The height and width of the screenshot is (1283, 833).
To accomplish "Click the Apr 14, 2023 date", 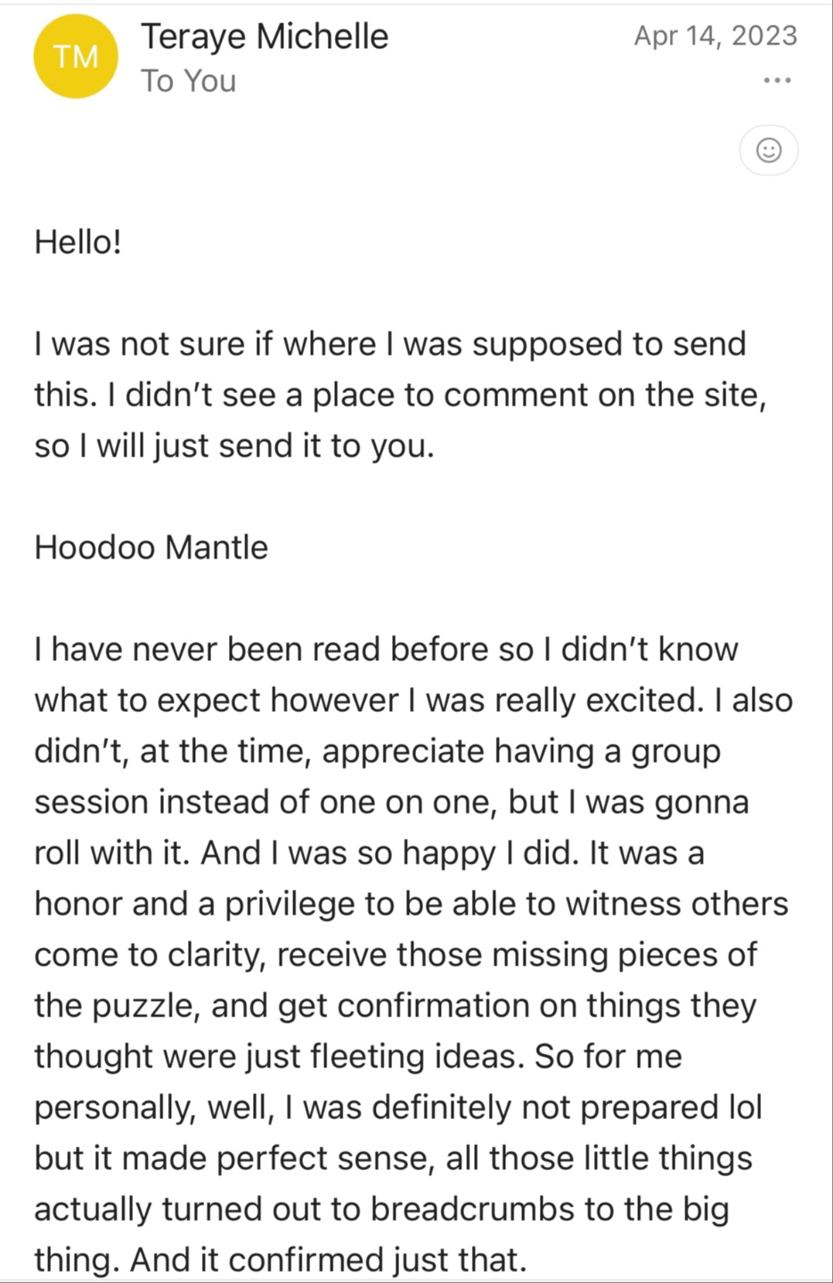I will click(715, 36).
